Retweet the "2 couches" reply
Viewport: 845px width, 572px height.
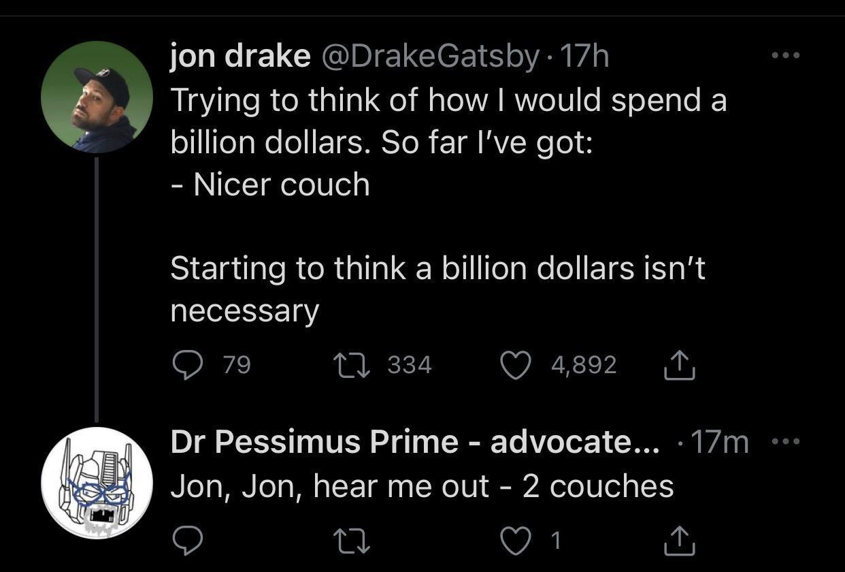coord(352,541)
